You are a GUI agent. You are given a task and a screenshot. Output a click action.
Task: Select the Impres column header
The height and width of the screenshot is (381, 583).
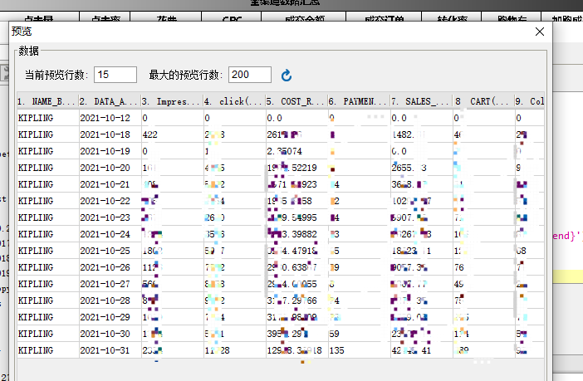pyautogui.click(x=172, y=101)
